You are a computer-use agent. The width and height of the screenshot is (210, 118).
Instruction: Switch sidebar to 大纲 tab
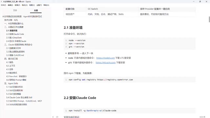(x=36, y=10)
